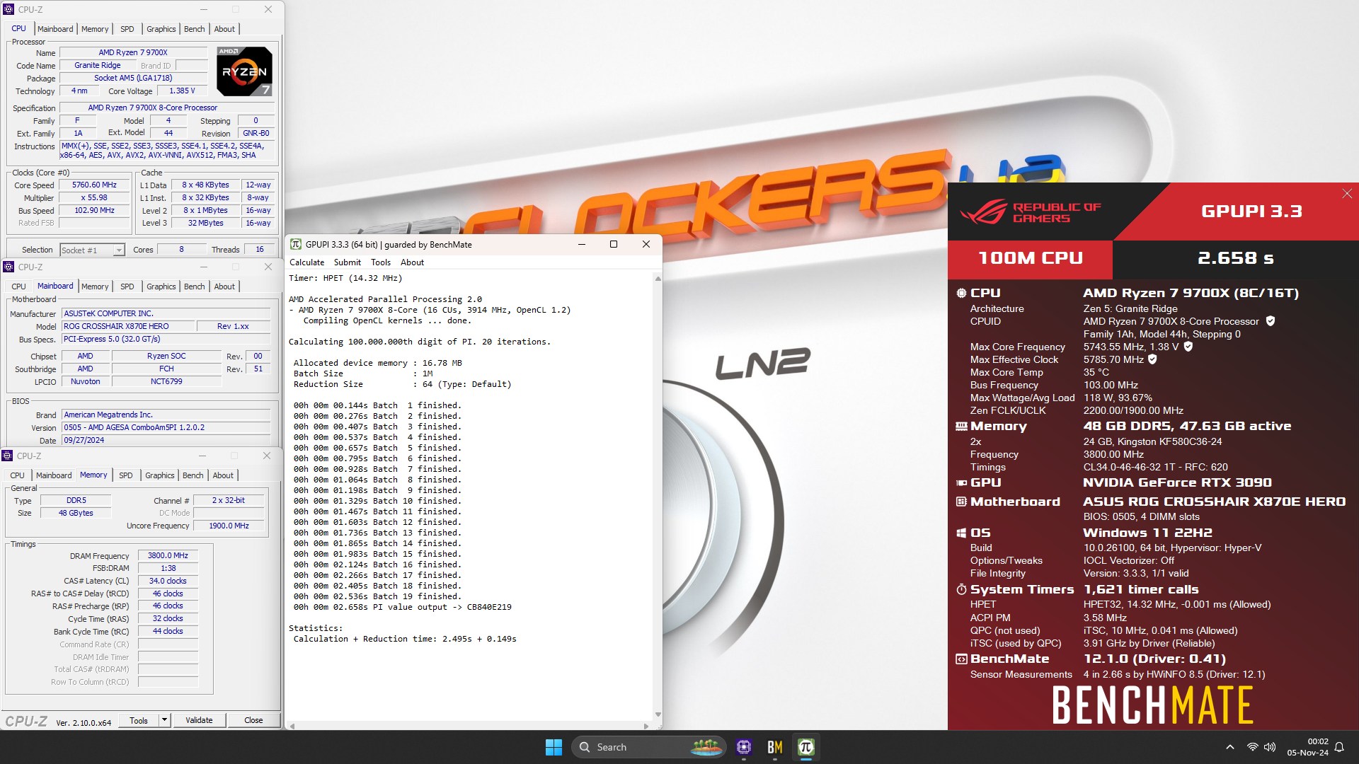The height and width of the screenshot is (764, 1359).
Task: Click GPUPI window title bar pi icon
Action: pos(296,245)
